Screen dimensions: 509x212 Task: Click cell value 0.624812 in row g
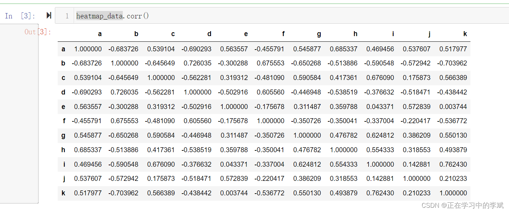coord(380,135)
